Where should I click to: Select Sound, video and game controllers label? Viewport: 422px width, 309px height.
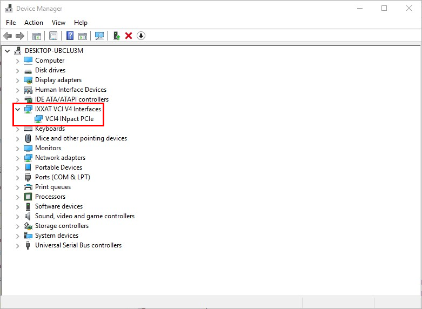pos(85,216)
